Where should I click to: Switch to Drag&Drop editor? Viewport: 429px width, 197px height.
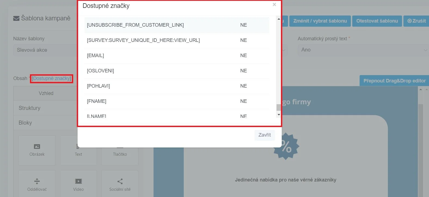[394, 81]
